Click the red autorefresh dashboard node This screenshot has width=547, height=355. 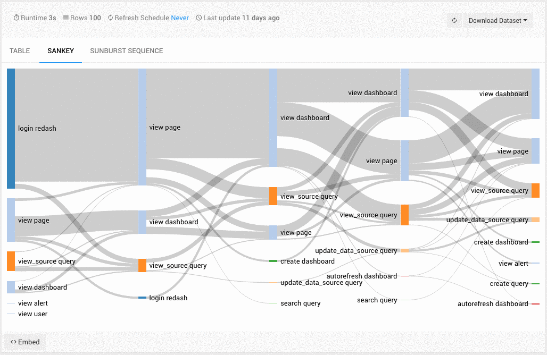[x=535, y=304]
